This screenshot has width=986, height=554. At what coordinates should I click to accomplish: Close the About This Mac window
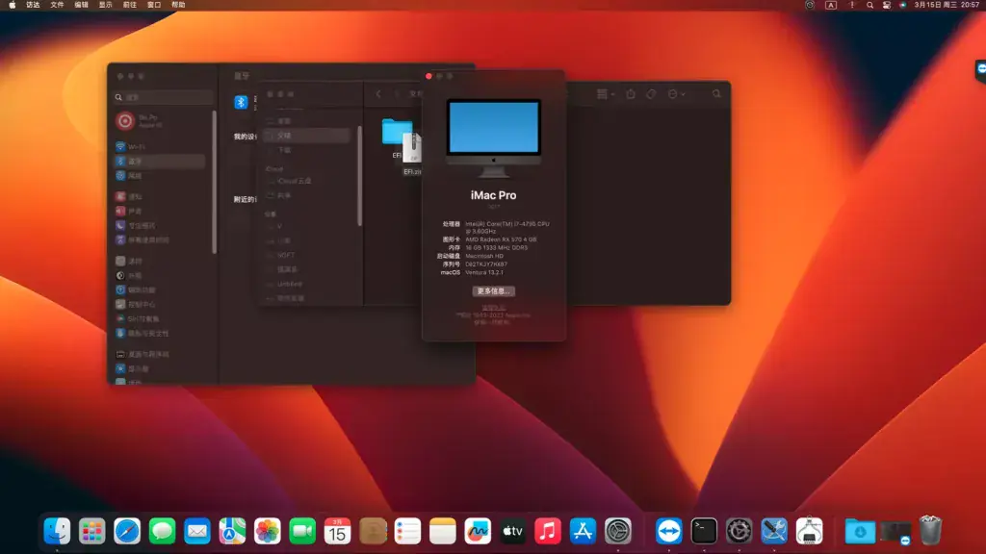tap(428, 77)
